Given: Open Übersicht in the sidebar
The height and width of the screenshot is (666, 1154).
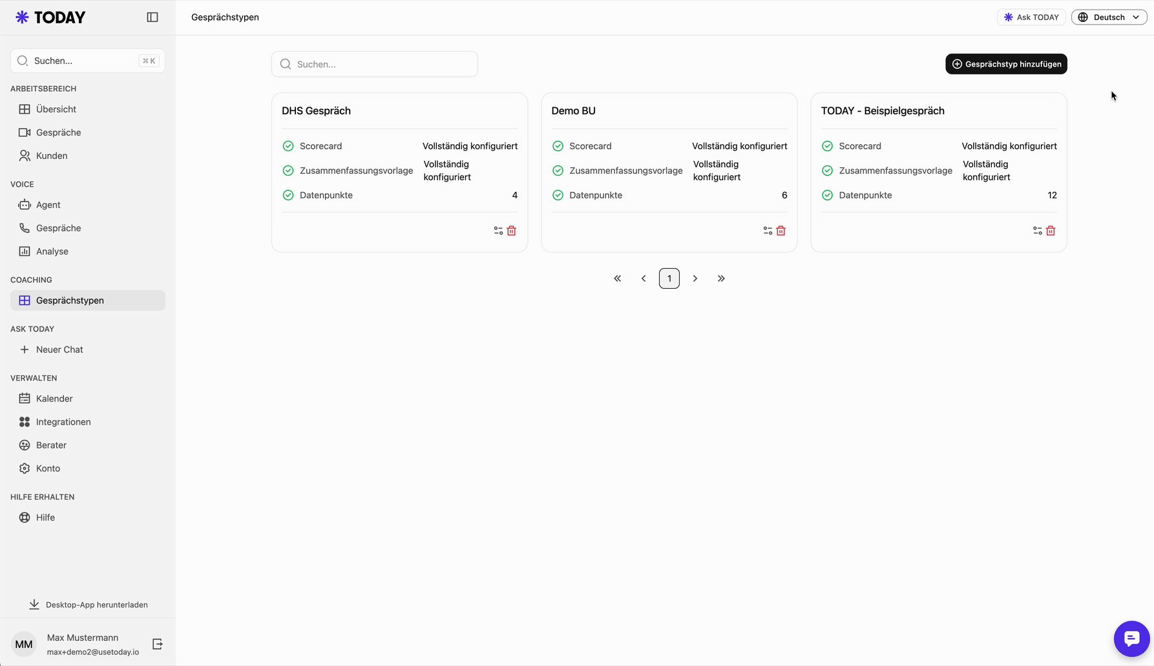Looking at the screenshot, I should click(88, 109).
